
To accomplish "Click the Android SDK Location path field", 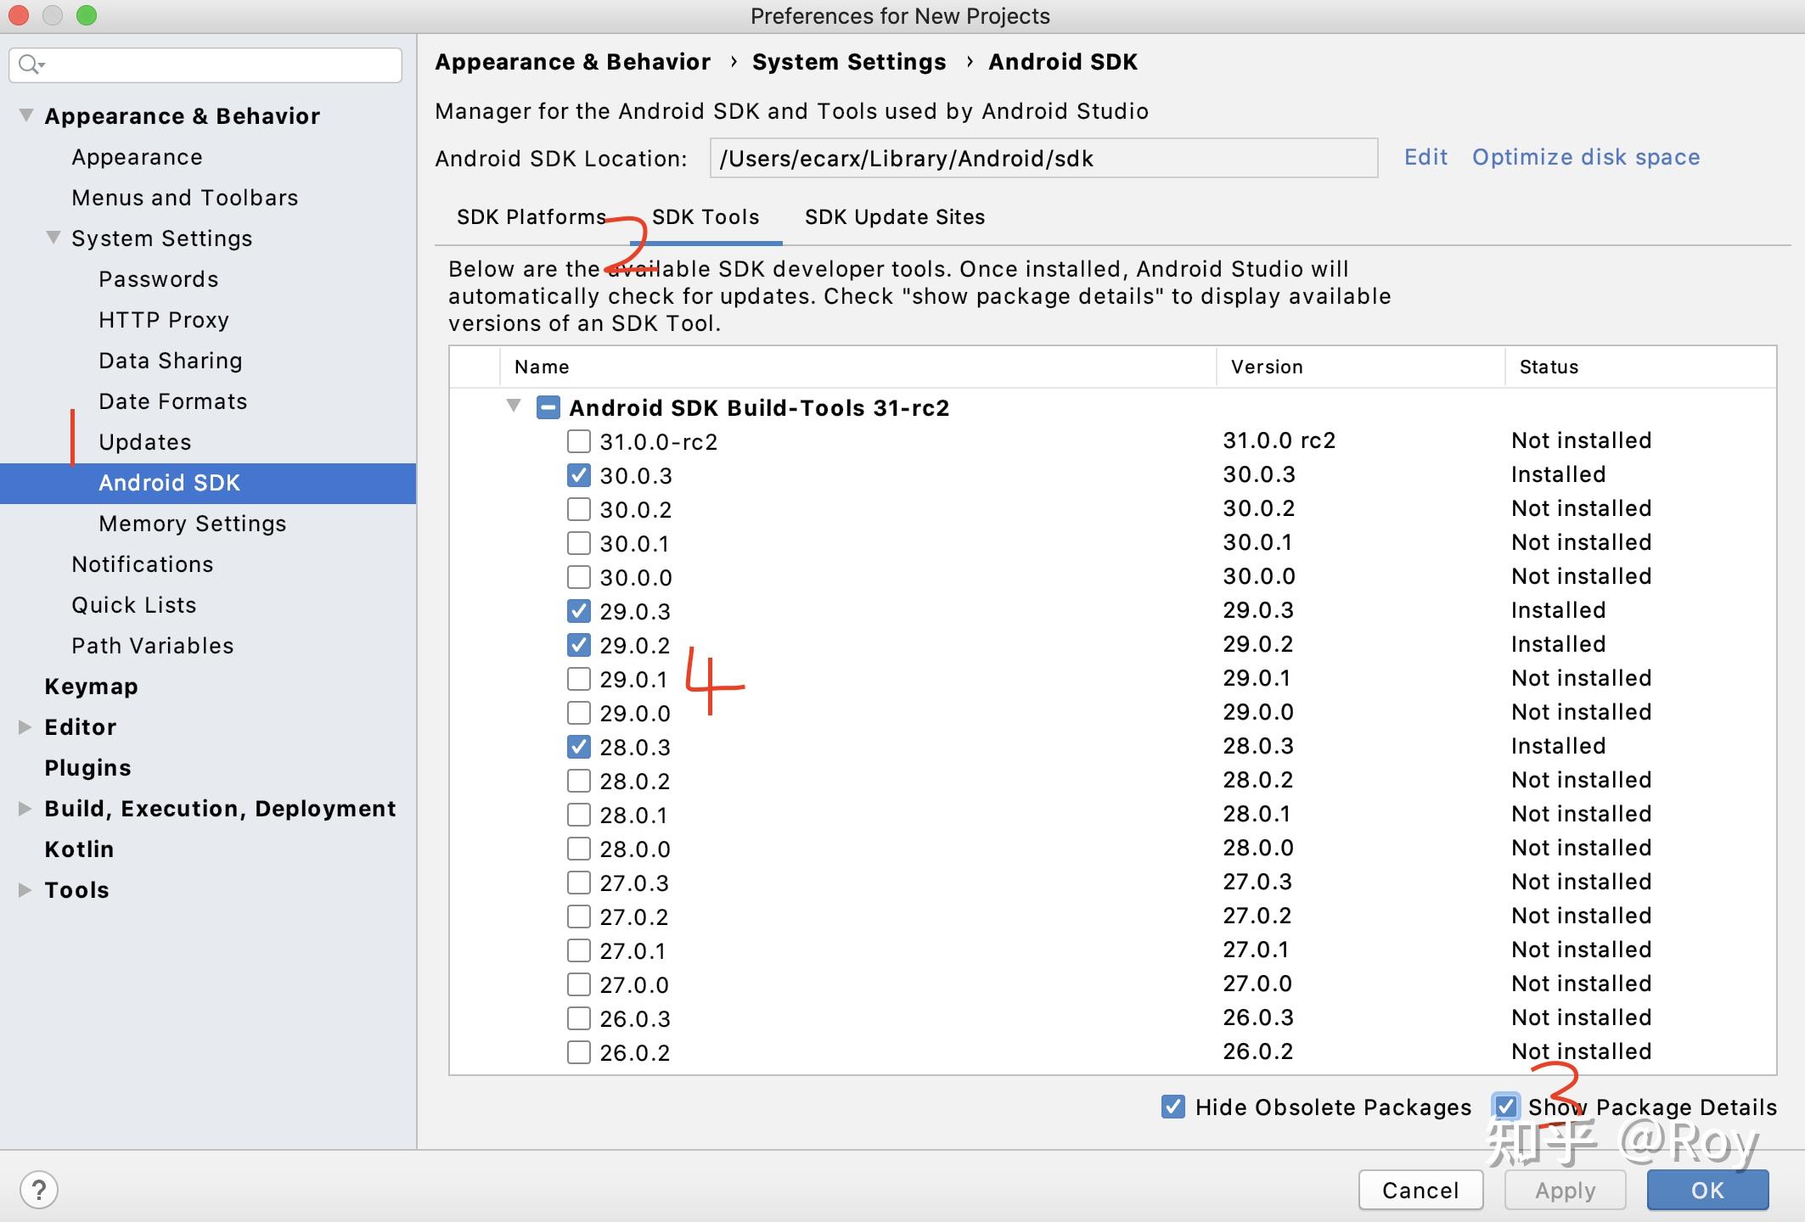I will coord(1043,158).
